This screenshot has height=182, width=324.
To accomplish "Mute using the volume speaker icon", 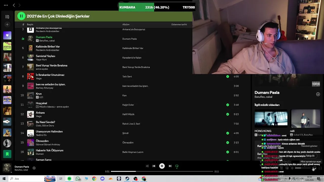I will 292,168.
